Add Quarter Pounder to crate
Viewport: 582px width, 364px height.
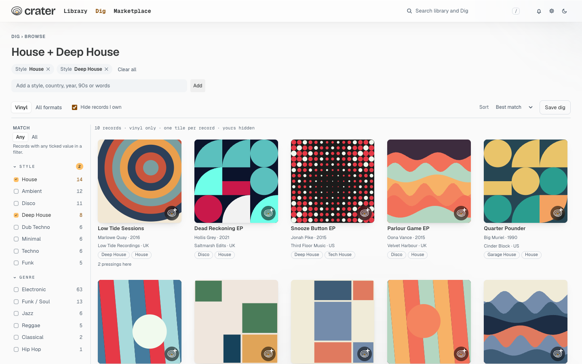[x=558, y=213]
